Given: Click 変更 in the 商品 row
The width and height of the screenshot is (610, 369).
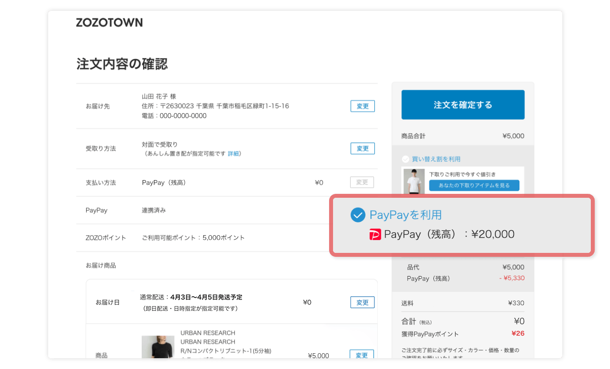Looking at the screenshot, I should point(362,355).
